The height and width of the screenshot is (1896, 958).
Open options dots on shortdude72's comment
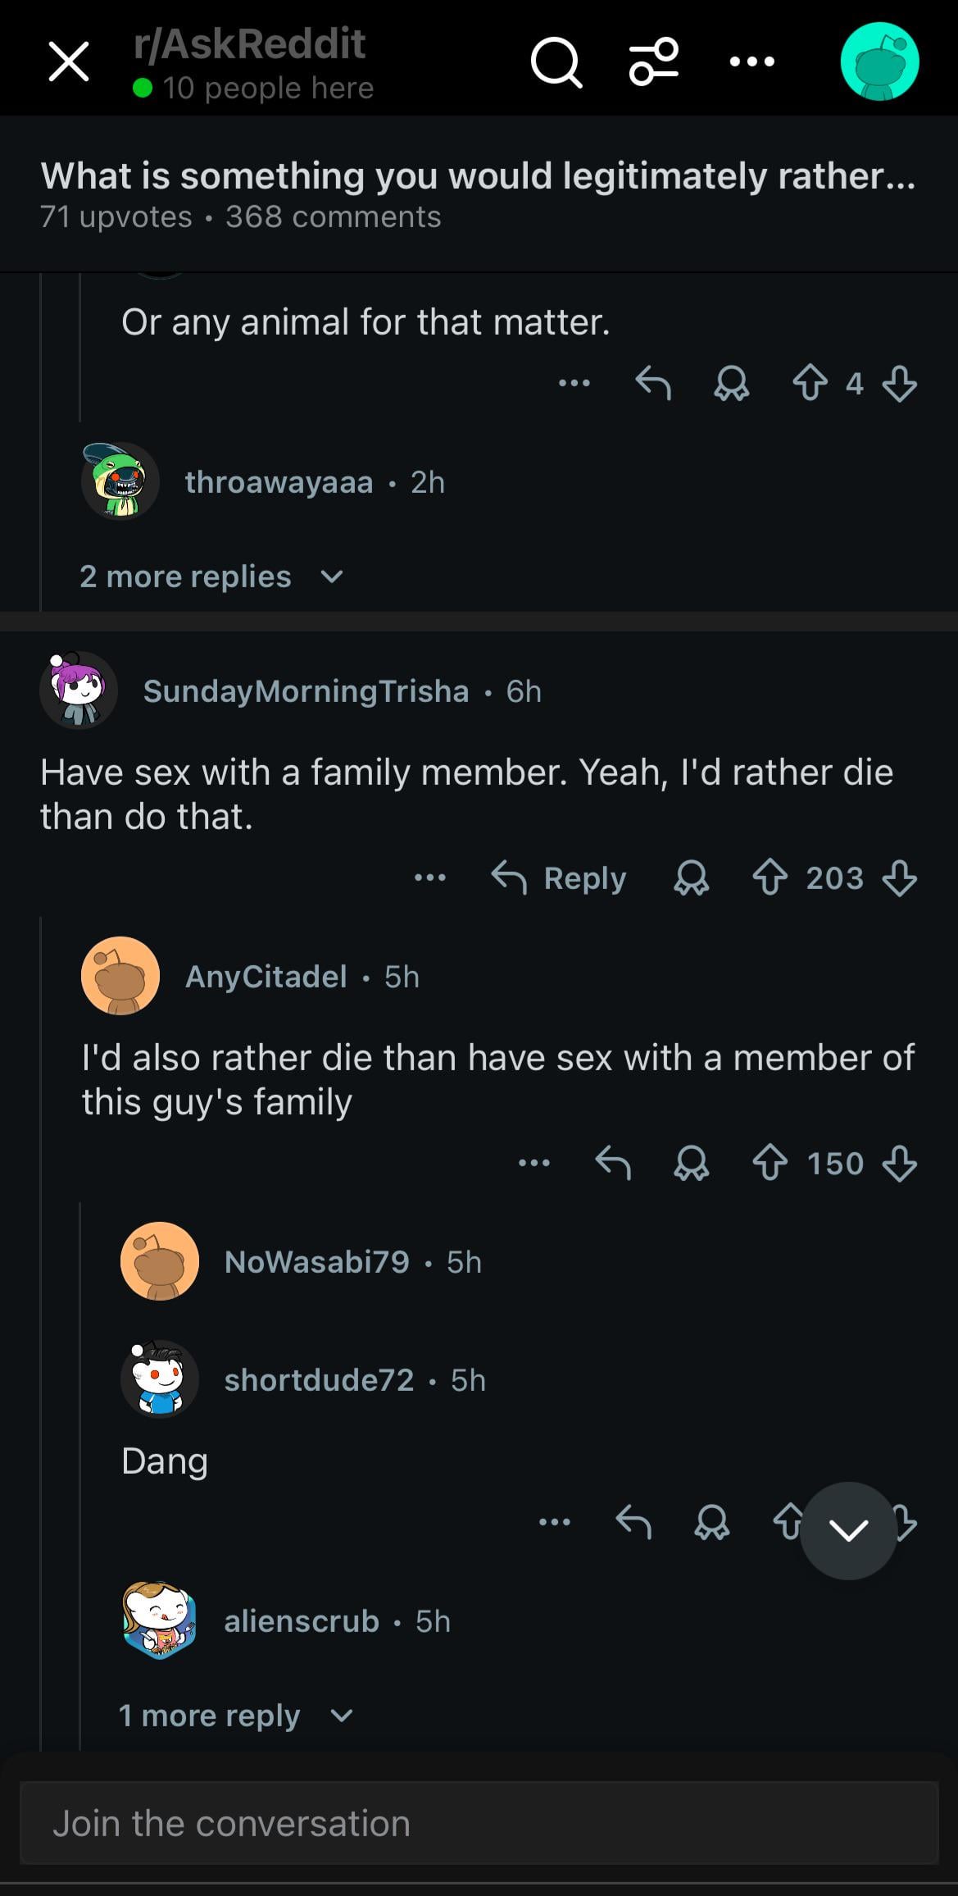click(555, 1522)
